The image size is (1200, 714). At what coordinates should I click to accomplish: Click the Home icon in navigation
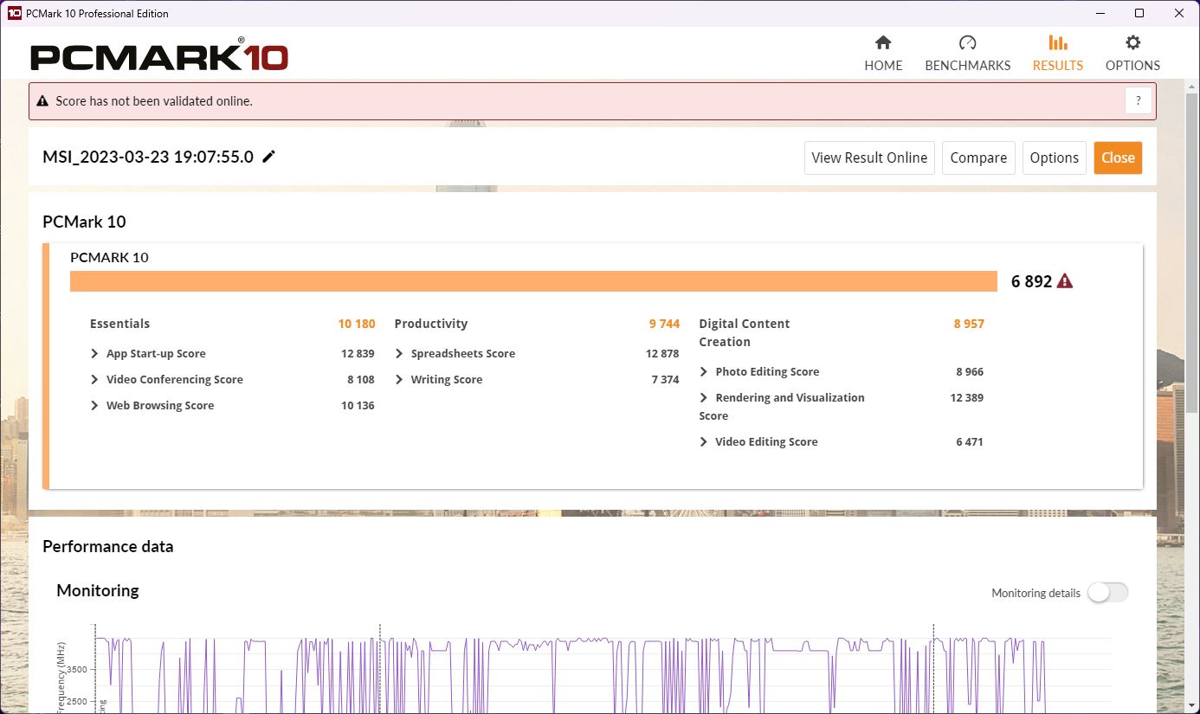pos(883,43)
